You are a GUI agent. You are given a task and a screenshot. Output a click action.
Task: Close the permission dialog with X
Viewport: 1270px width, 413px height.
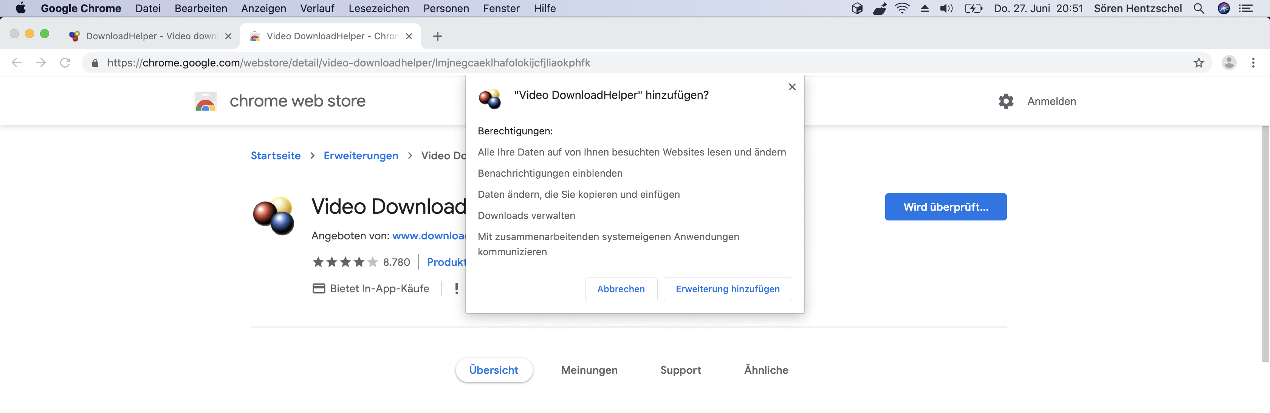(792, 87)
